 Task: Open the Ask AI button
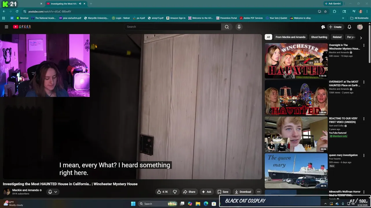click(x=206, y=192)
